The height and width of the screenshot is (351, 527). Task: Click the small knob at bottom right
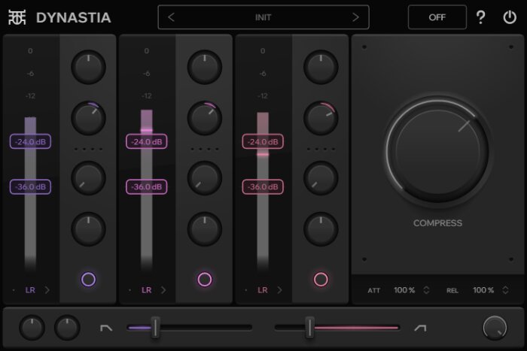point(495,328)
